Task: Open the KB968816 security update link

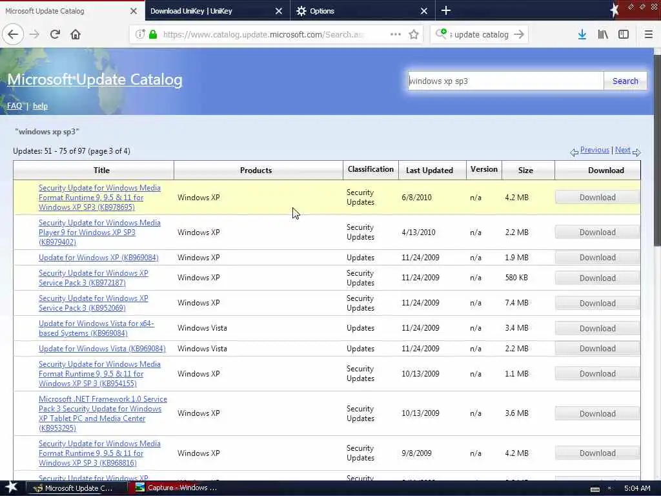Action: pyautogui.click(x=99, y=453)
